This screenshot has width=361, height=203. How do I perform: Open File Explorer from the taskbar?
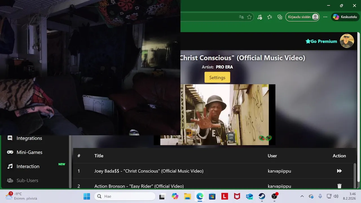(187, 196)
